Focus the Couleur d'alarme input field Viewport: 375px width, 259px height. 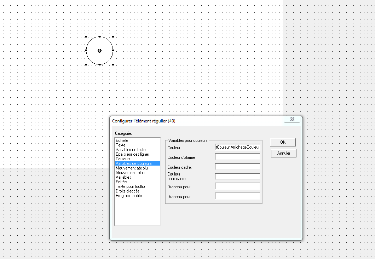[x=237, y=157]
